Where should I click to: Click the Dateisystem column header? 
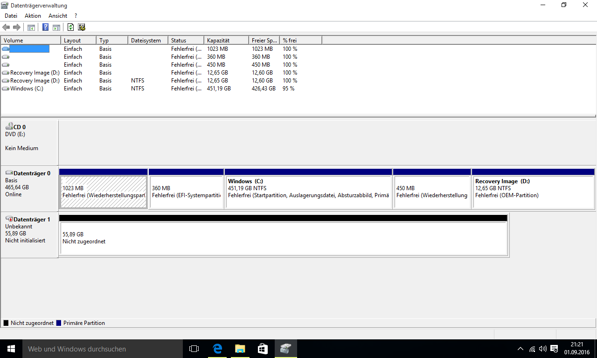pyautogui.click(x=146, y=41)
